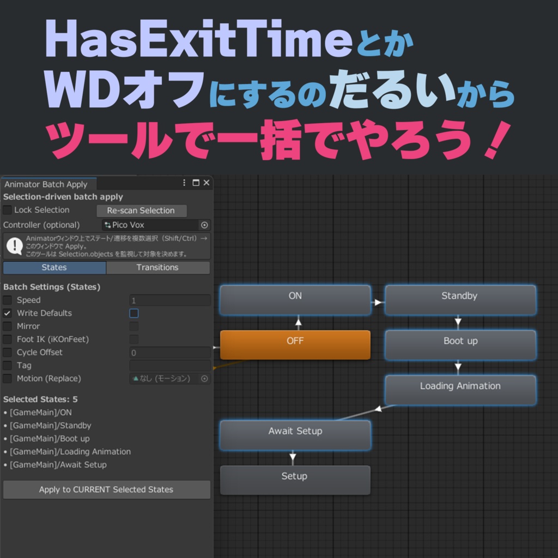The width and height of the screenshot is (558, 558).
Task: Click Apply to CURRENT Selected States
Action: [106, 489]
